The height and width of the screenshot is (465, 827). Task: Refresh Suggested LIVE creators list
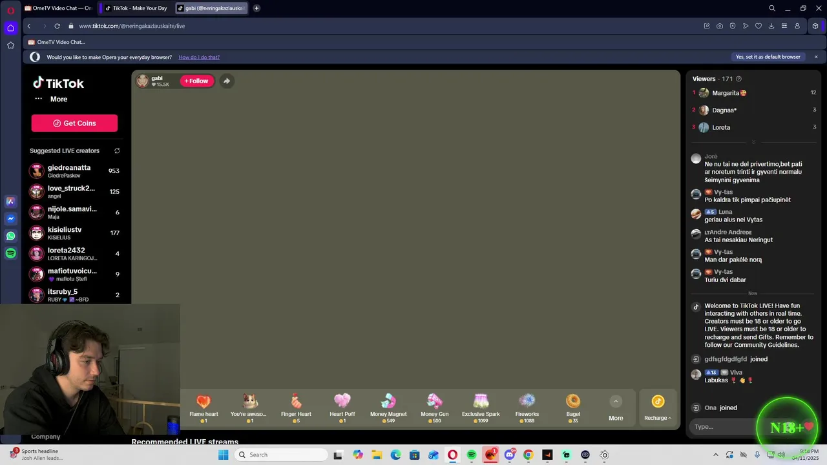pos(117,150)
